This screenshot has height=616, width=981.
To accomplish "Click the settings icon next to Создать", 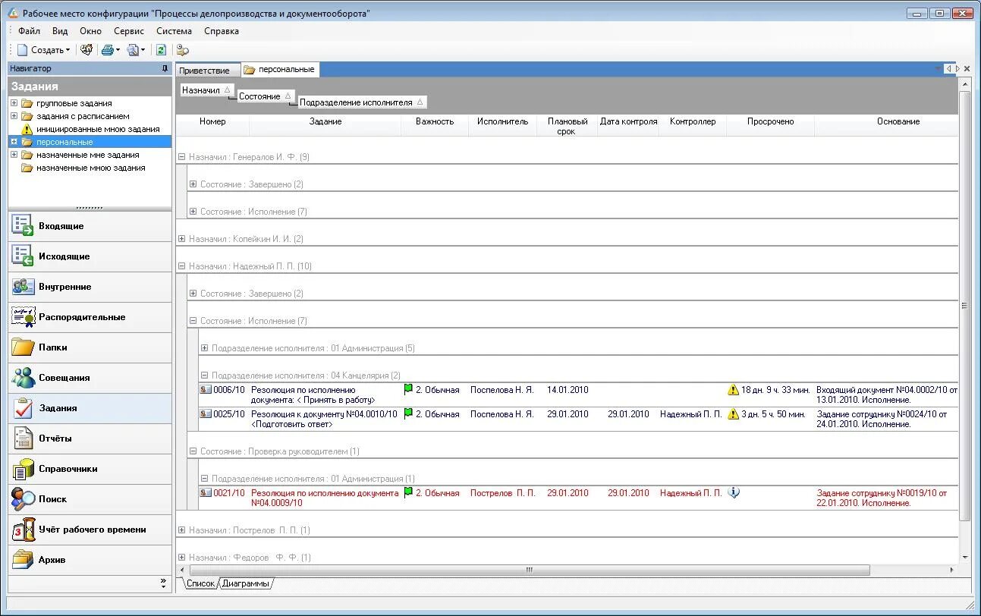I will coord(86,50).
